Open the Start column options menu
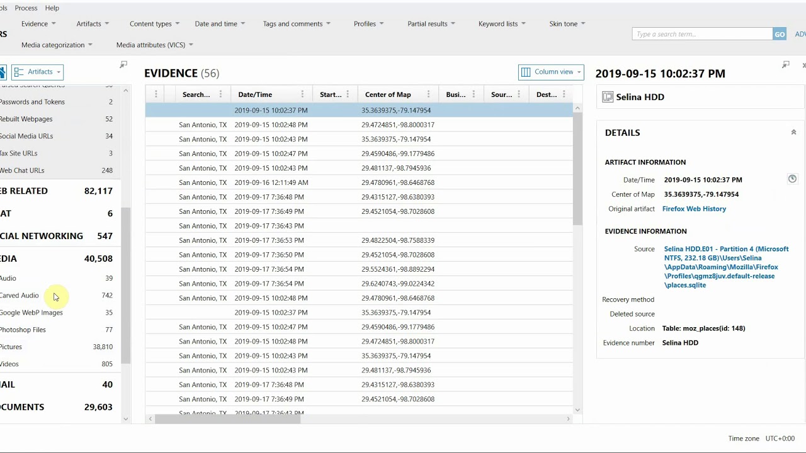The width and height of the screenshot is (806, 453). tap(348, 94)
